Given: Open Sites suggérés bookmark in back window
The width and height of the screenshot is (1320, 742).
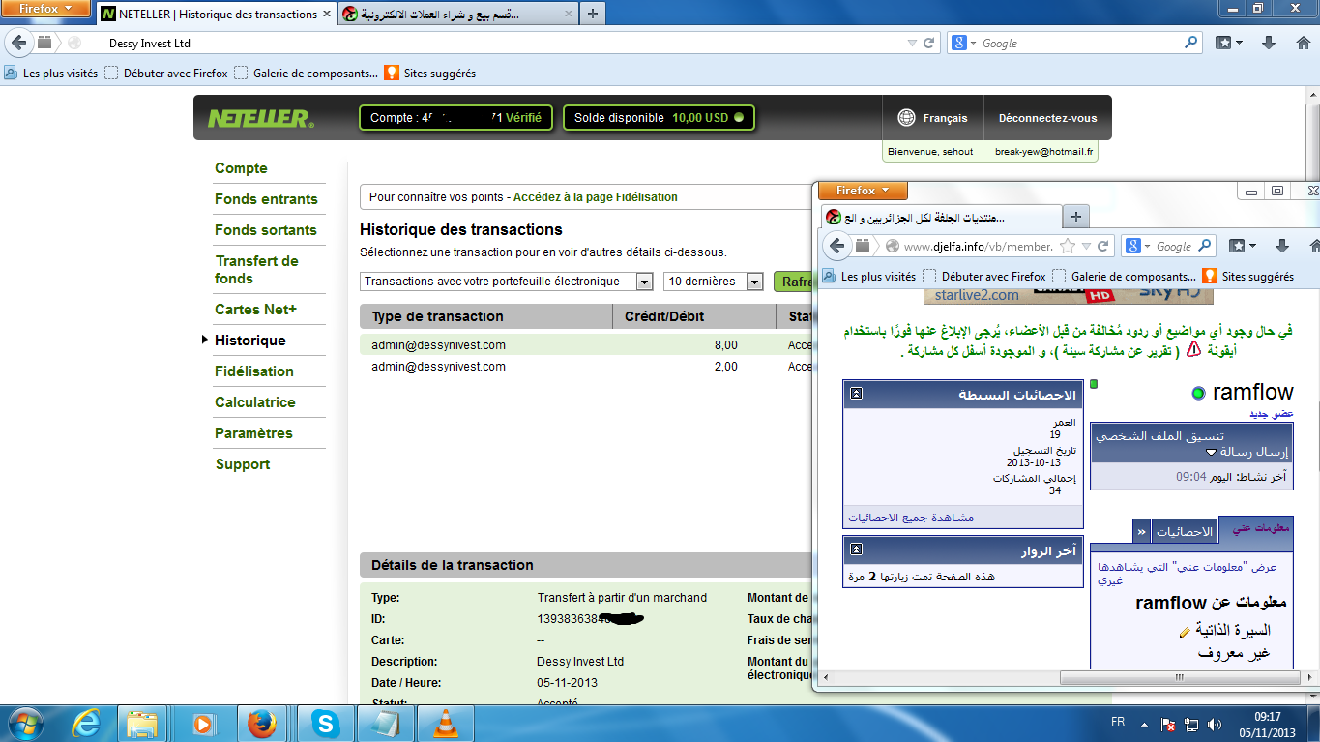Looking at the screenshot, I should pyautogui.click(x=430, y=73).
